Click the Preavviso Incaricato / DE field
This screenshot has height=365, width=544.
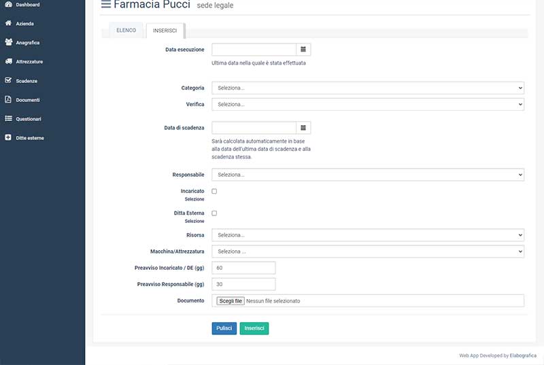click(x=243, y=268)
